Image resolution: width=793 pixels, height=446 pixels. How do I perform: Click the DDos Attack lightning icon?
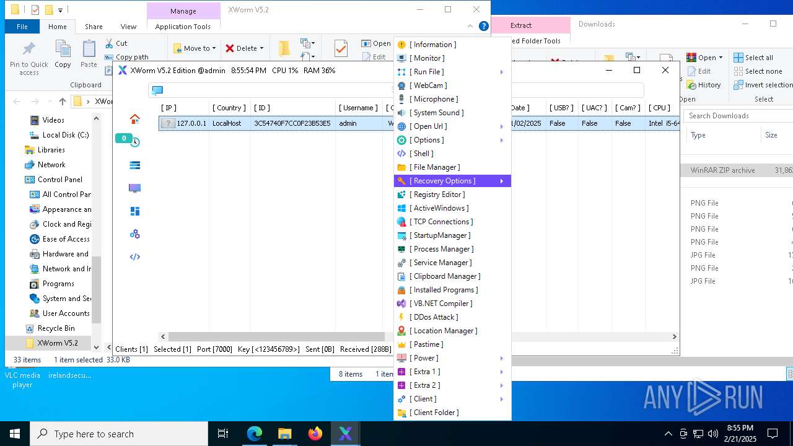click(x=401, y=317)
